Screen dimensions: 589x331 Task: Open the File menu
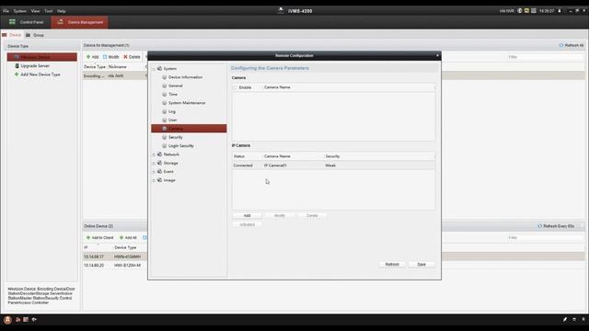(6, 11)
